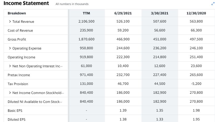Viewport: 215px width, 122px height.
Task: Select the 12/30/2020 column header
Action: click(196, 13)
